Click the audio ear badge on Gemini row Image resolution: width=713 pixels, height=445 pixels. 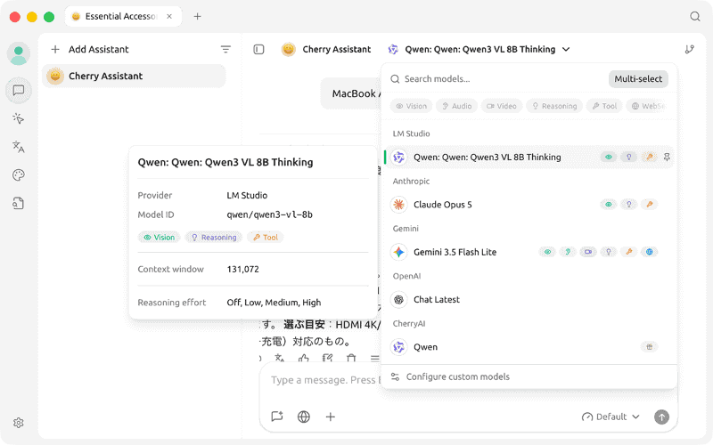(x=568, y=252)
